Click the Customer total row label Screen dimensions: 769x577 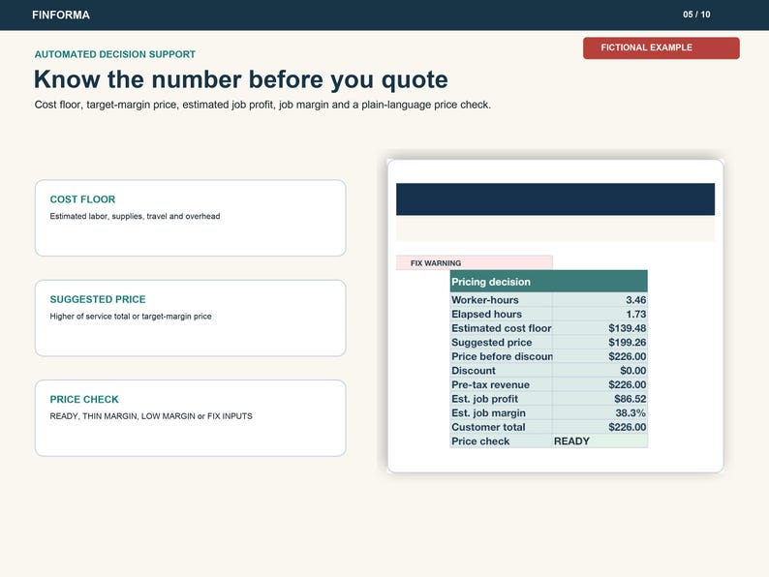tap(488, 428)
